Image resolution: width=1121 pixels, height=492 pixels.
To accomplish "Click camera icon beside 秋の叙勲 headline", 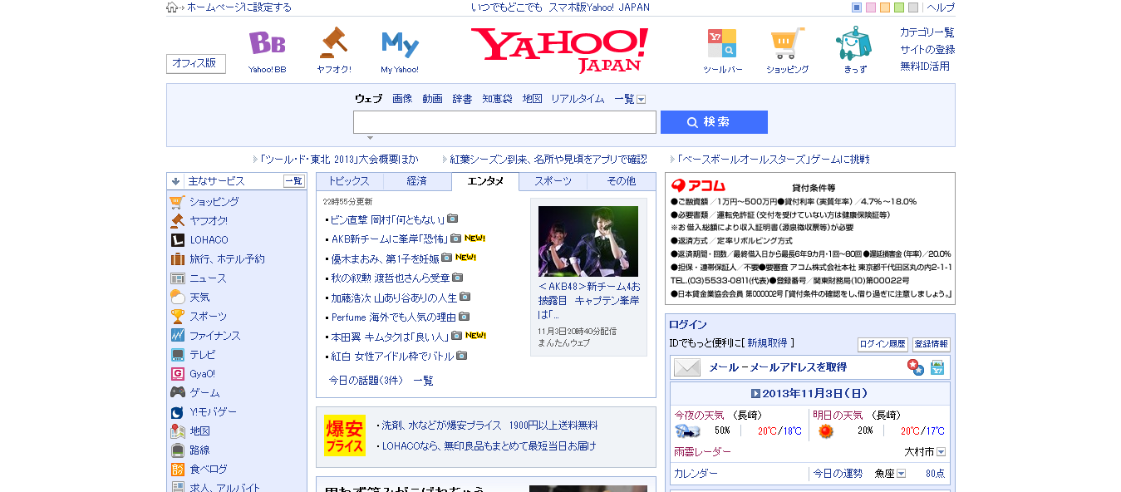I will 457,278.
